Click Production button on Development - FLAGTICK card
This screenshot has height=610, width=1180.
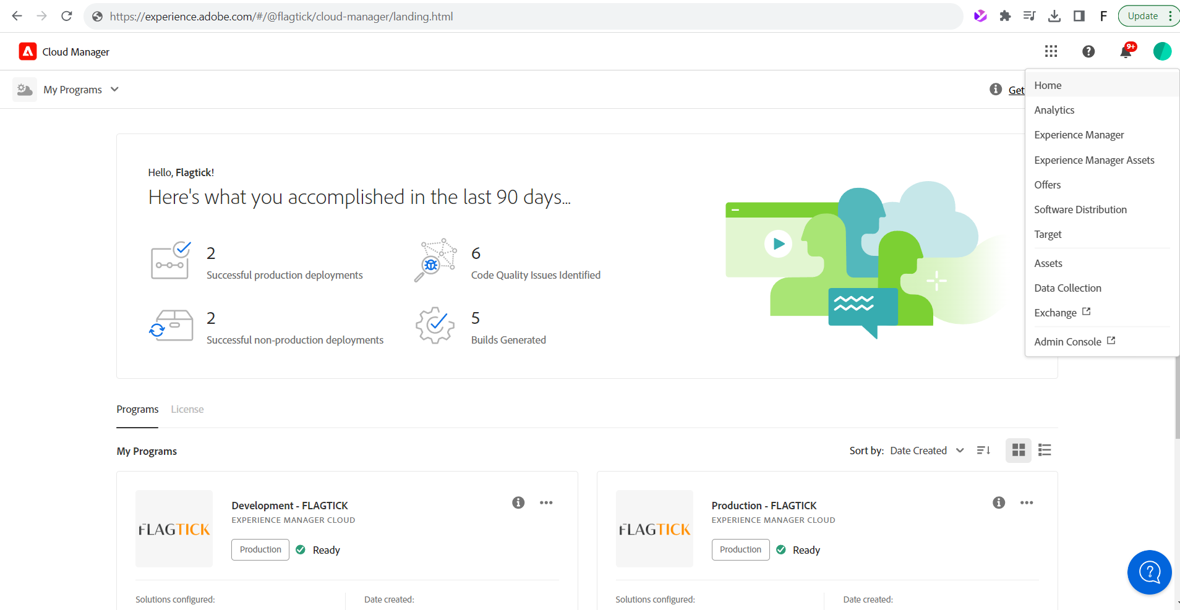(260, 549)
